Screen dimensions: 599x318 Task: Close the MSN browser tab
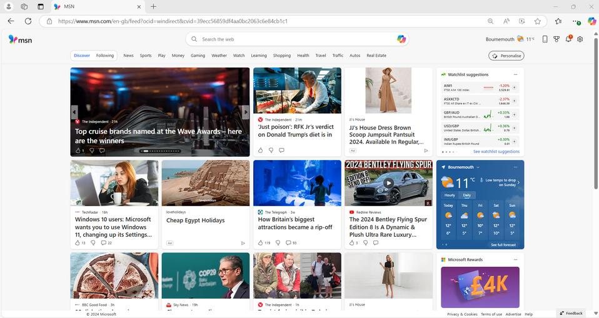point(139,6)
